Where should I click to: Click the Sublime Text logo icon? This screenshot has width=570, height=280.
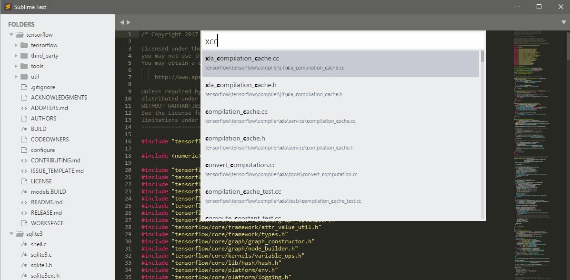[7, 7]
